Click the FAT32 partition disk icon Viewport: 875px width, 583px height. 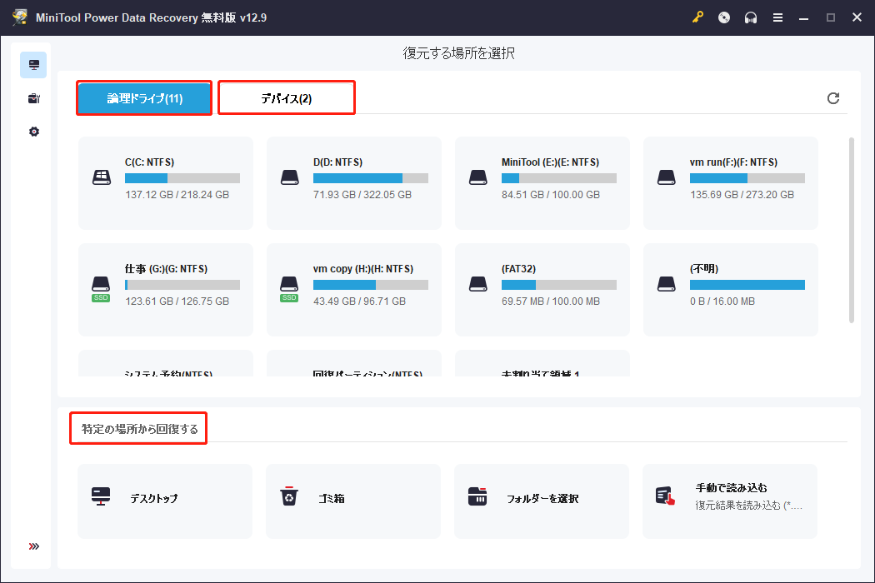[x=478, y=285]
